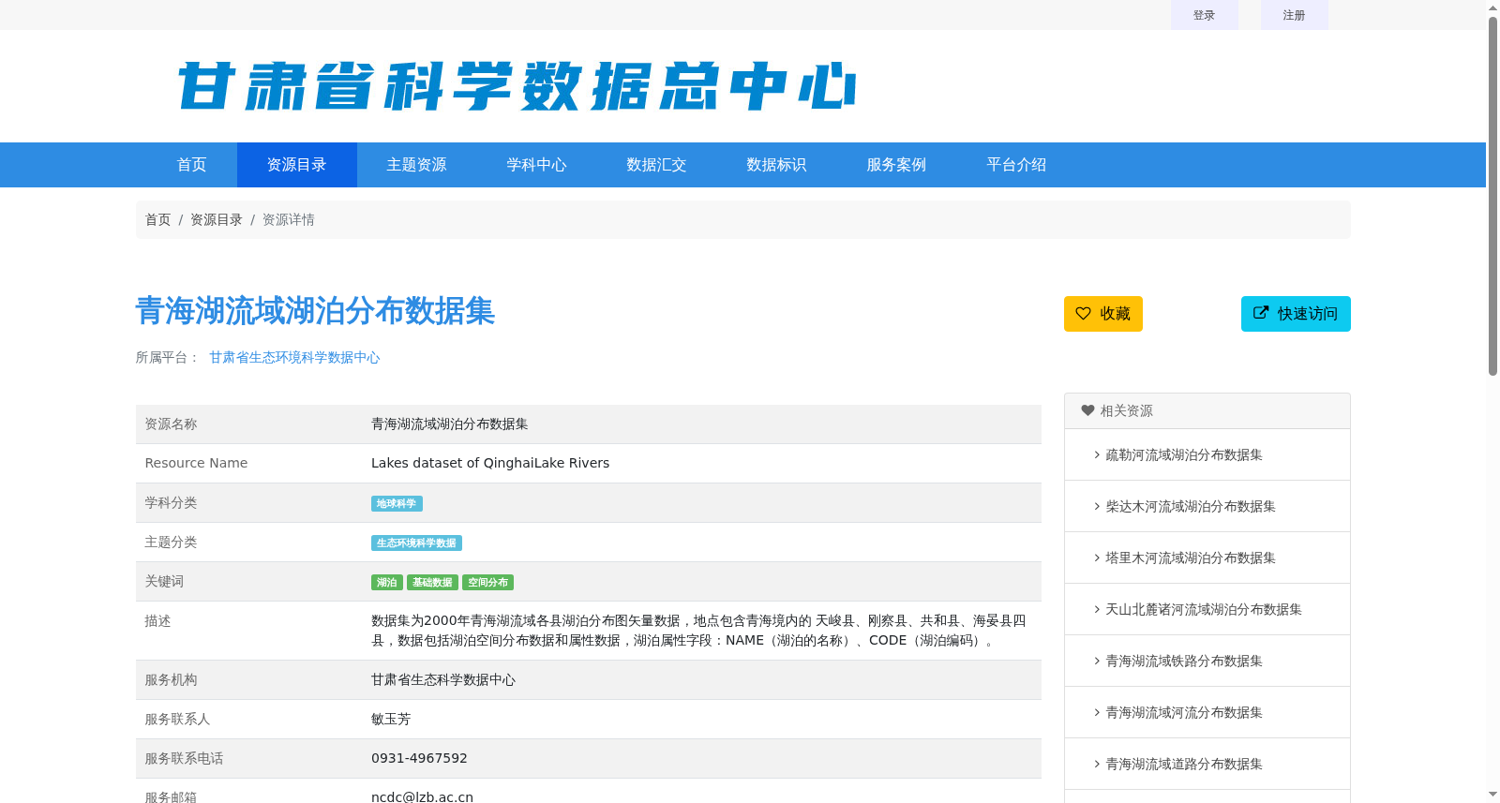Open related resource 青海湖流域河流分布数据集
This screenshot has width=1500, height=803.
click(1184, 712)
